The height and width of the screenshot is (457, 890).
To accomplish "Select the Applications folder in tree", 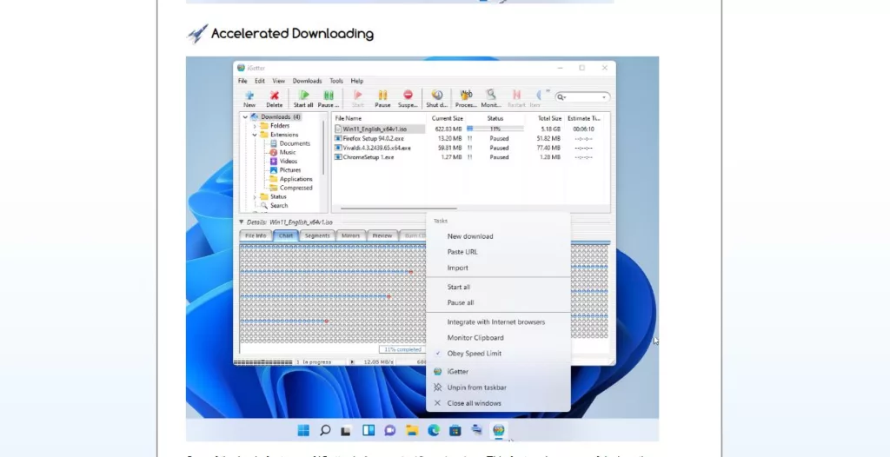I will point(290,179).
